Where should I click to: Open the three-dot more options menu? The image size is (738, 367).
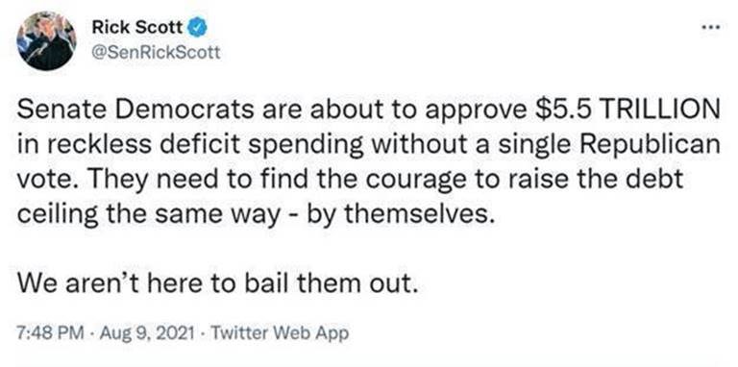pos(710,27)
